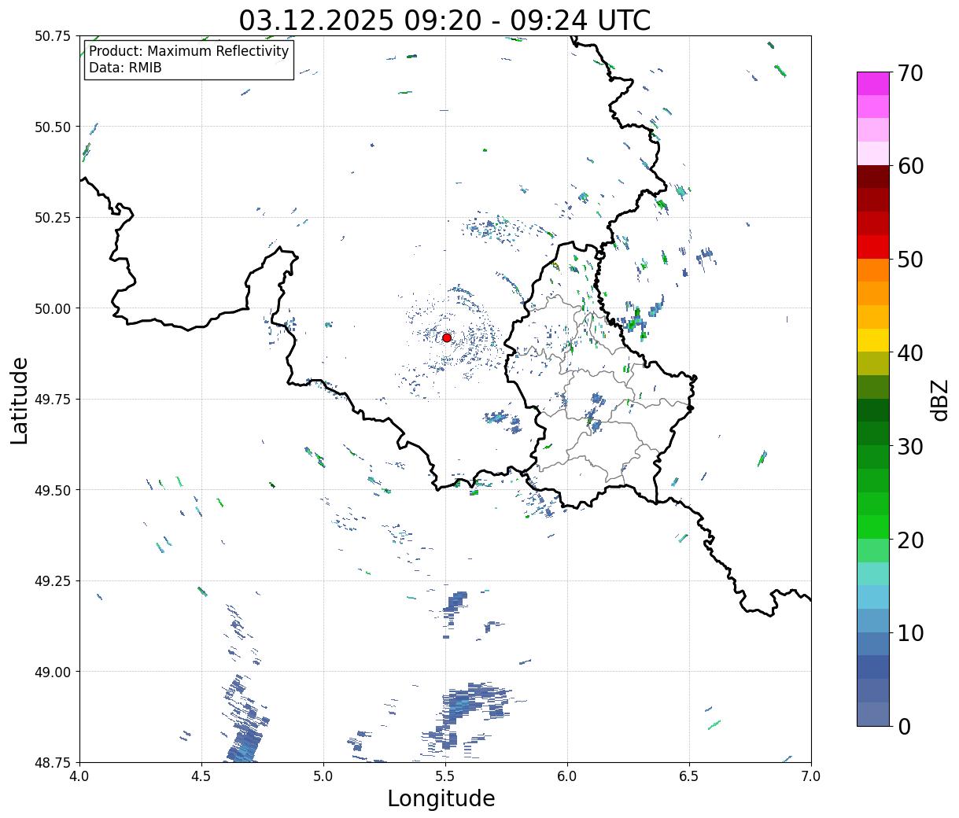Viewport: 959px width, 818px height.
Task: Click the 'dBZ' colorbar label
Action: [939, 400]
